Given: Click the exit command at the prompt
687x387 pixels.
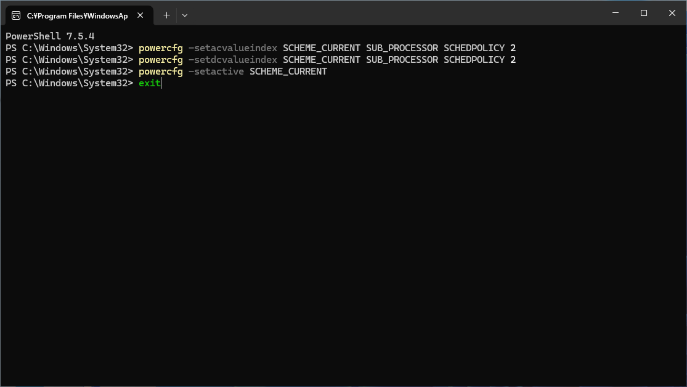Looking at the screenshot, I should click(x=149, y=83).
